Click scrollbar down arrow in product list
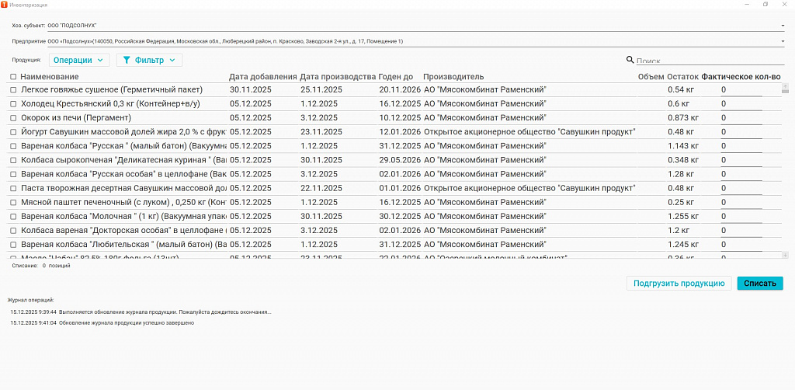 point(786,255)
